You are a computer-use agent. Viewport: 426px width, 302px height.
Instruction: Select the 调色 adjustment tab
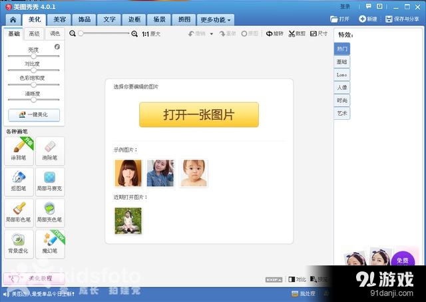(x=55, y=34)
